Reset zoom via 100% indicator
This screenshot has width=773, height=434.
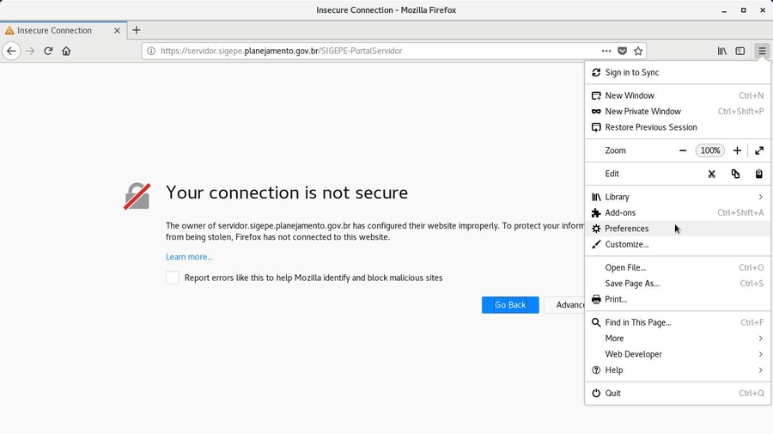[x=709, y=150]
